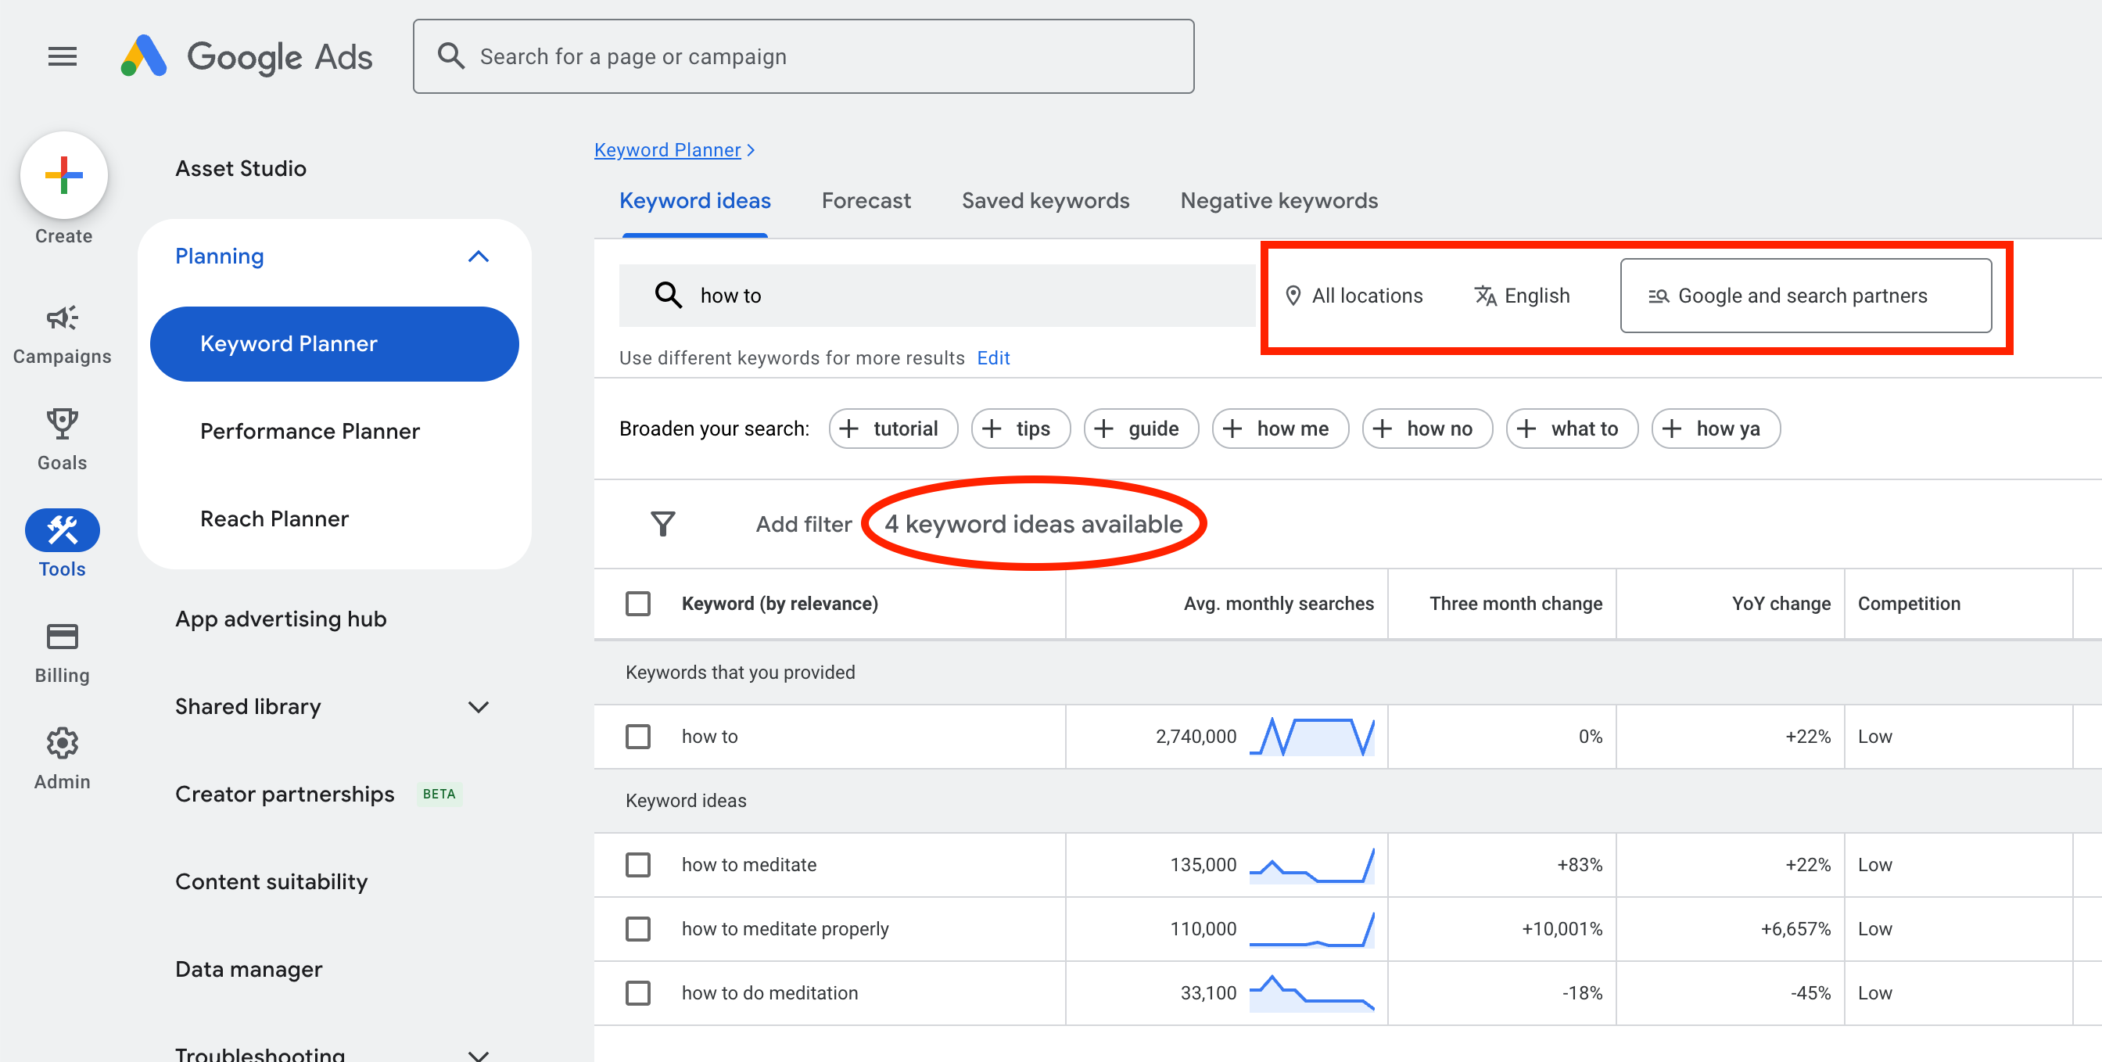Sort by Avg. monthly searches column
This screenshot has width=2102, height=1062.
point(1278,603)
